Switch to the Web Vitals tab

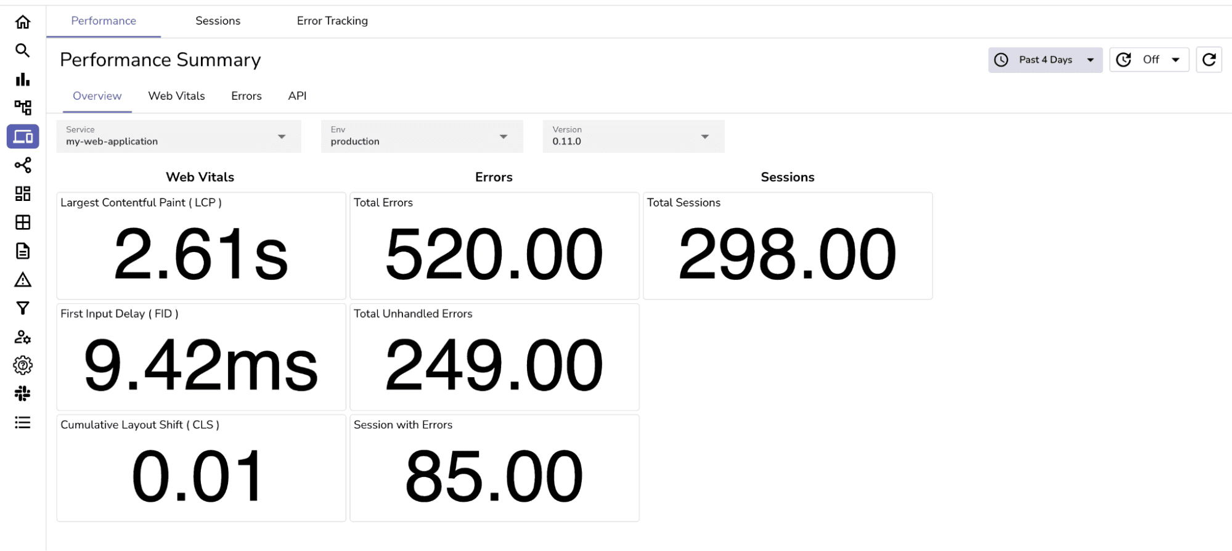coord(176,96)
